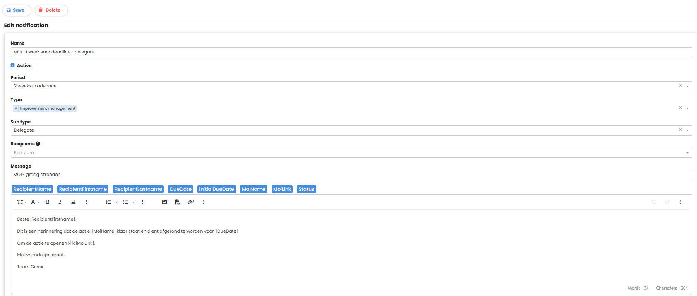Viewport: 697px width, 296px height.
Task: Apply numbered list formatting
Action: point(108,202)
